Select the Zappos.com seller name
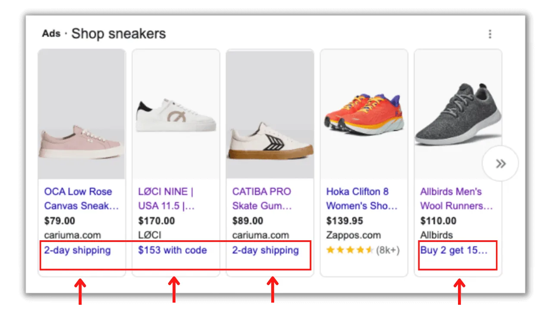The image size is (552, 310). (354, 235)
